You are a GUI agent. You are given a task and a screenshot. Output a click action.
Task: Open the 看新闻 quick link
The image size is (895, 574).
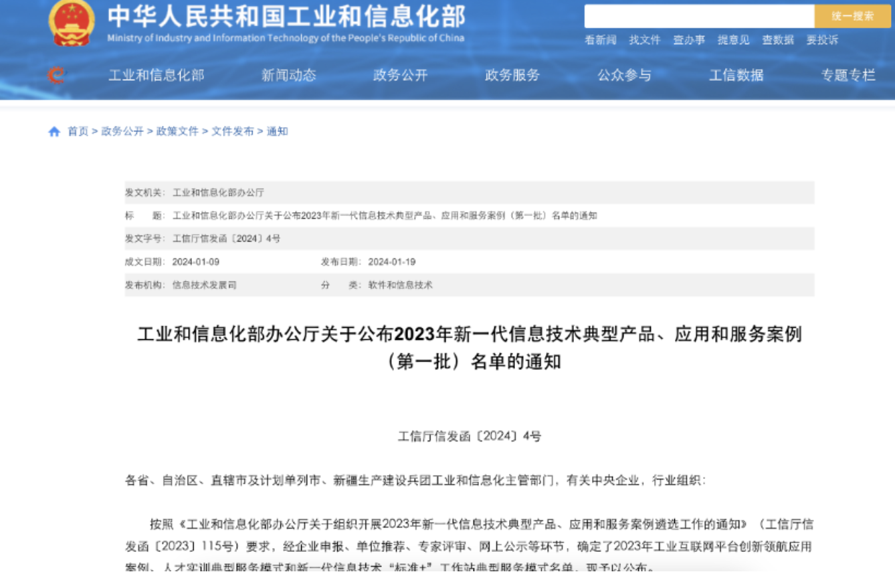pos(600,40)
